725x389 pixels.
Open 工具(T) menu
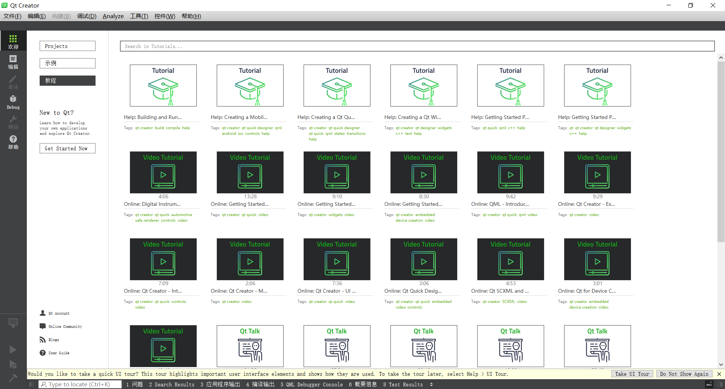pos(139,16)
